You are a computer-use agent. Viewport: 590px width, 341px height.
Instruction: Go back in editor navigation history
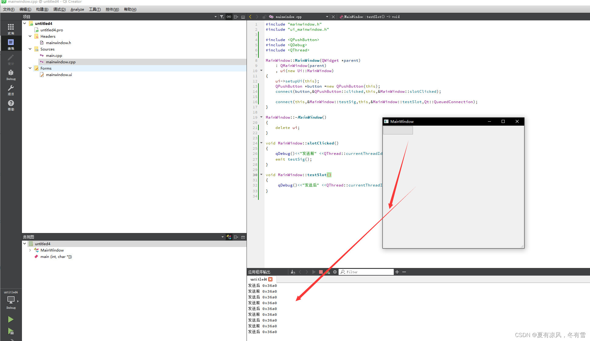tap(251, 17)
